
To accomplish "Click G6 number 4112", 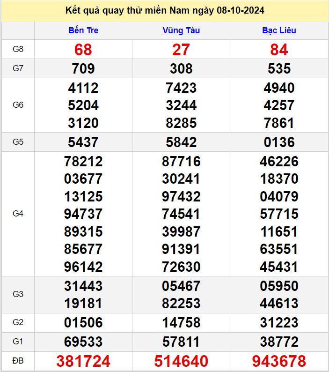I will [83, 88].
